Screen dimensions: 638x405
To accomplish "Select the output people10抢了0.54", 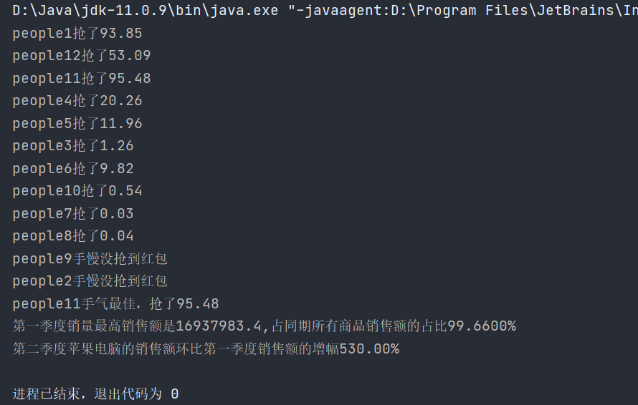I will (x=77, y=191).
